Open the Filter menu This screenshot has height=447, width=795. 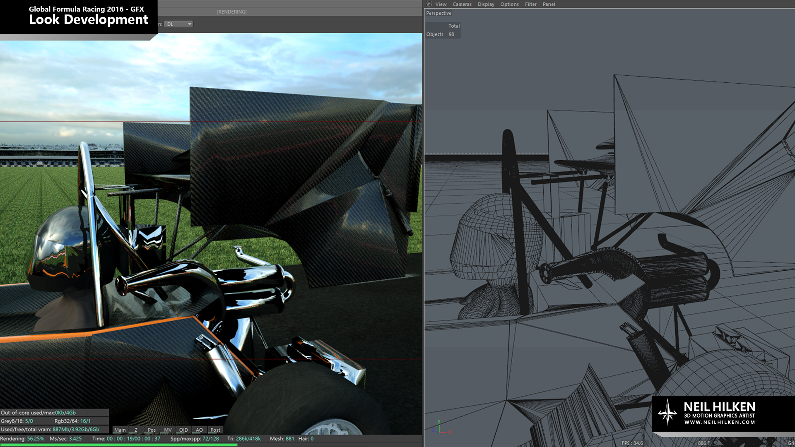531,4
